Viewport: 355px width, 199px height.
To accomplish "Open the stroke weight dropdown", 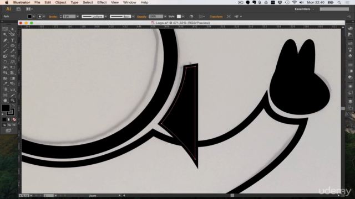I will coord(78,17).
